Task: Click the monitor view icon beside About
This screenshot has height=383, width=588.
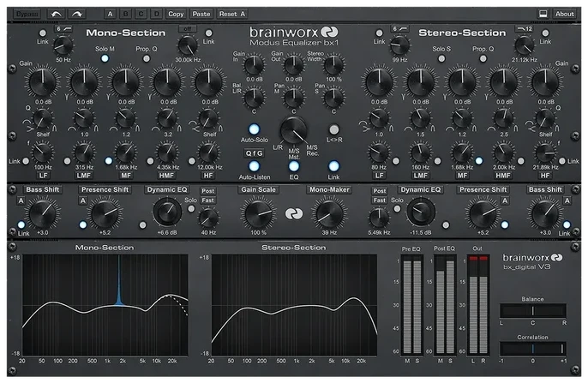Action: pos(543,14)
